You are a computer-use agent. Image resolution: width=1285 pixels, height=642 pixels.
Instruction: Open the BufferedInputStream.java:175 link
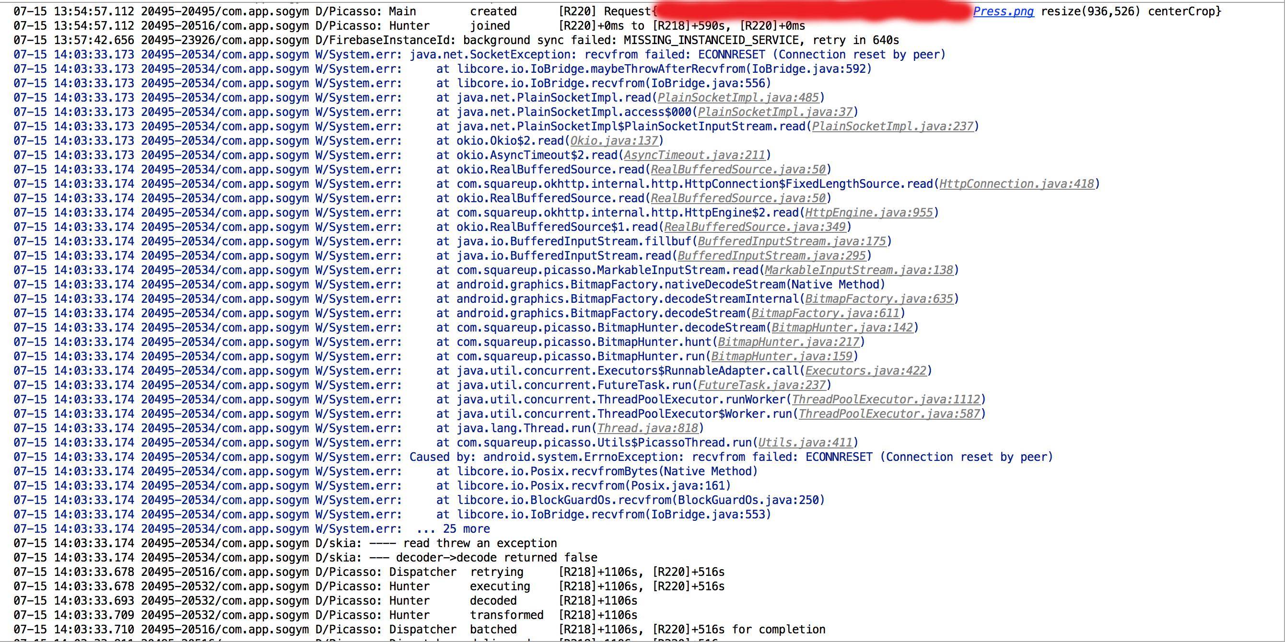pyautogui.click(x=792, y=242)
